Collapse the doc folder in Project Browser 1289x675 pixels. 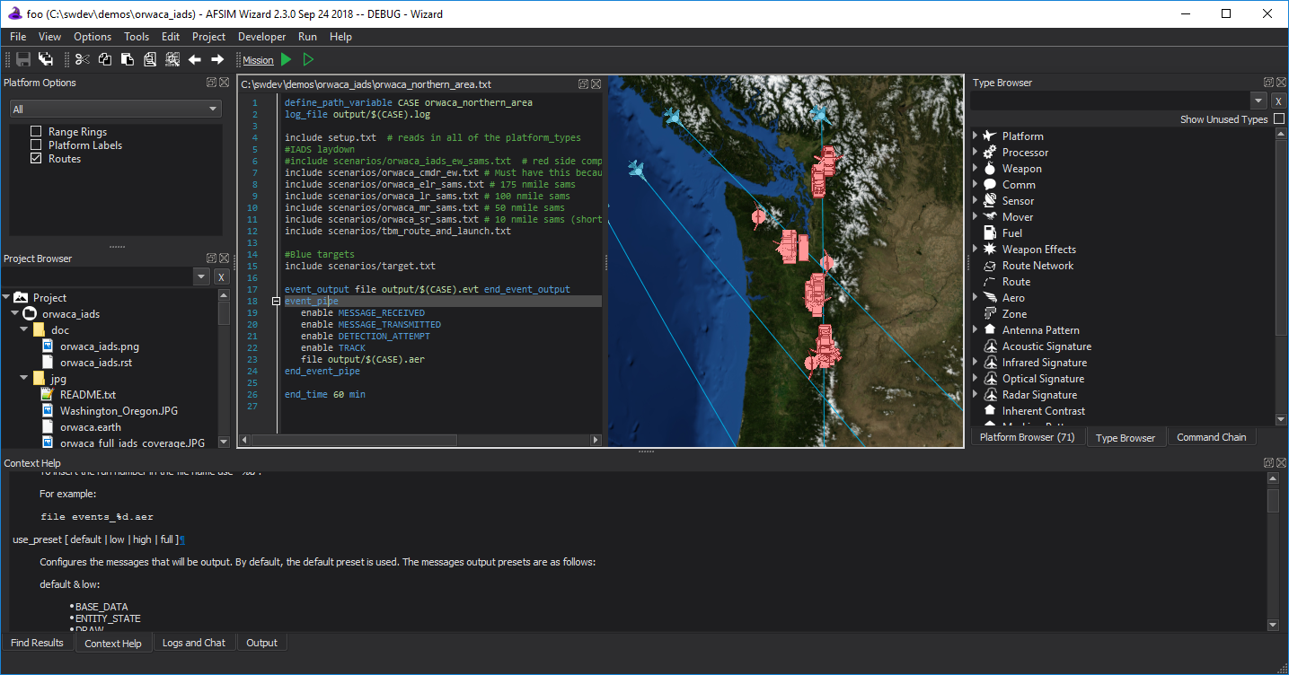[x=24, y=330]
